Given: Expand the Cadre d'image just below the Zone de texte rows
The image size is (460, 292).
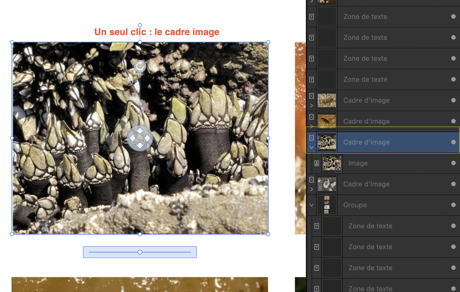Looking at the screenshot, I should [x=312, y=105].
